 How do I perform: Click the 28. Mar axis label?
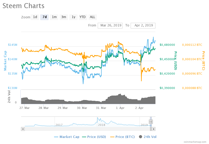pyautogui.click(x=44, y=108)
